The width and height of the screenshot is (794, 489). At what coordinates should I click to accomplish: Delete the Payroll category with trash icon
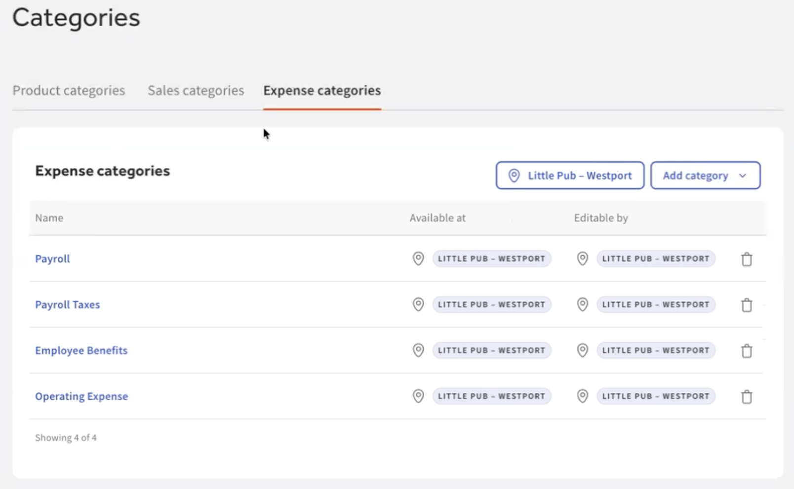click(x=747, y=259)
